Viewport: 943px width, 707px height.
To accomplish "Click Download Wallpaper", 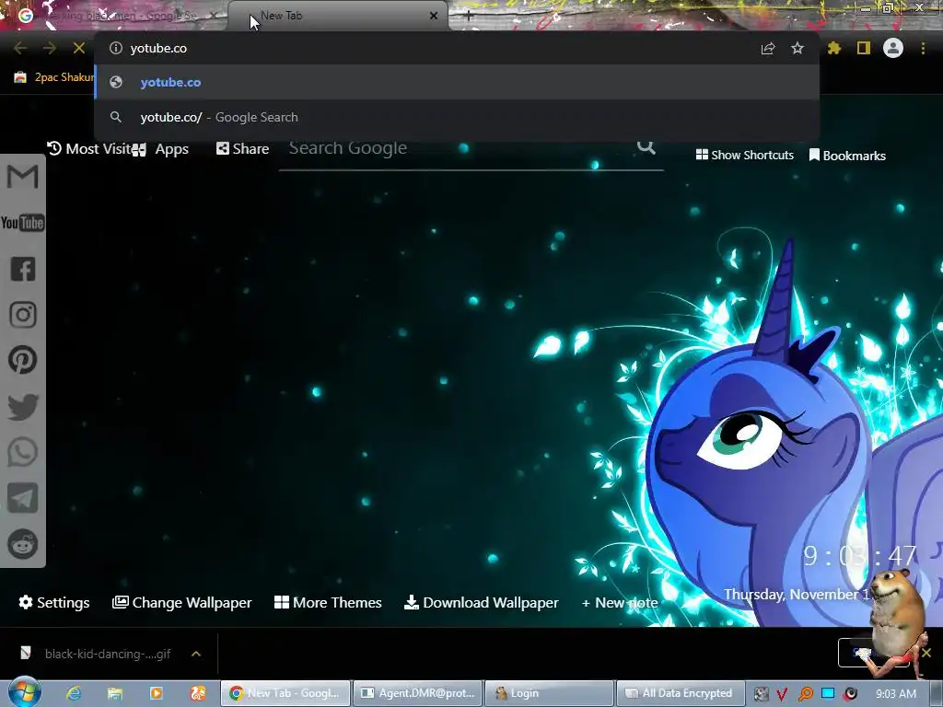I will click(x=481, y=602).
